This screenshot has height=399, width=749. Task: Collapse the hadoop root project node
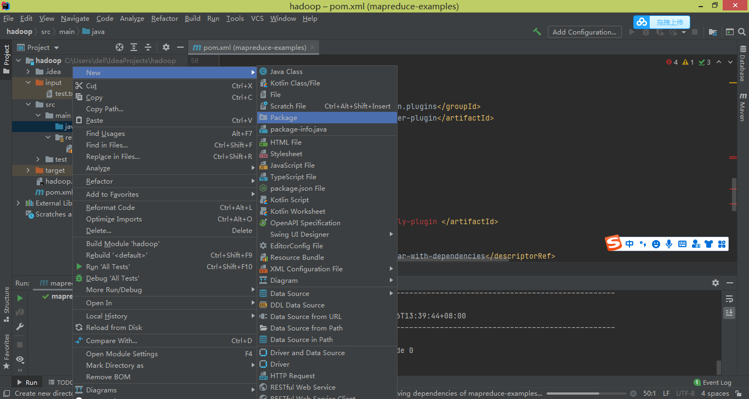[19, 60]
